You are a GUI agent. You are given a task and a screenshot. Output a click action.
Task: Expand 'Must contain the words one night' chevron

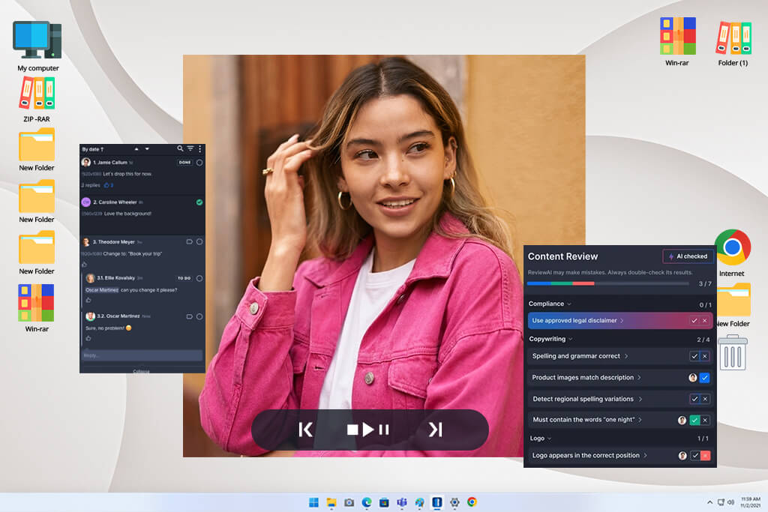[x=640, y=420]
